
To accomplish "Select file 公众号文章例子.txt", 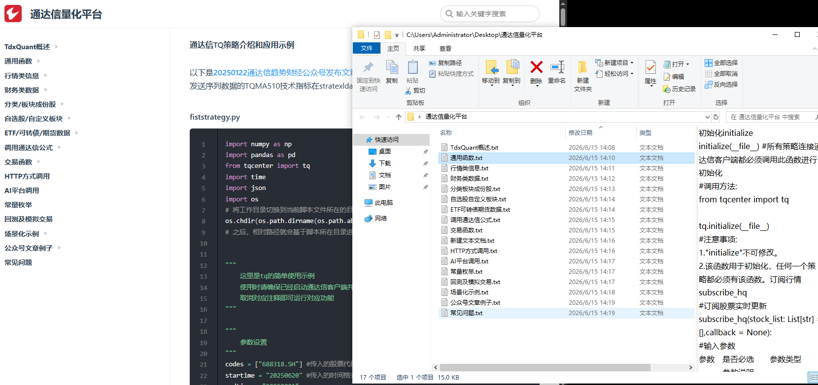I will pos(475,303).
